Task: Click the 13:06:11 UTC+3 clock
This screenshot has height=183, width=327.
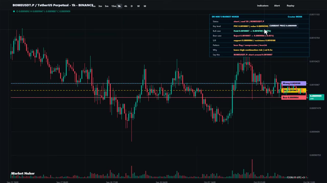Action: (296, 177)
